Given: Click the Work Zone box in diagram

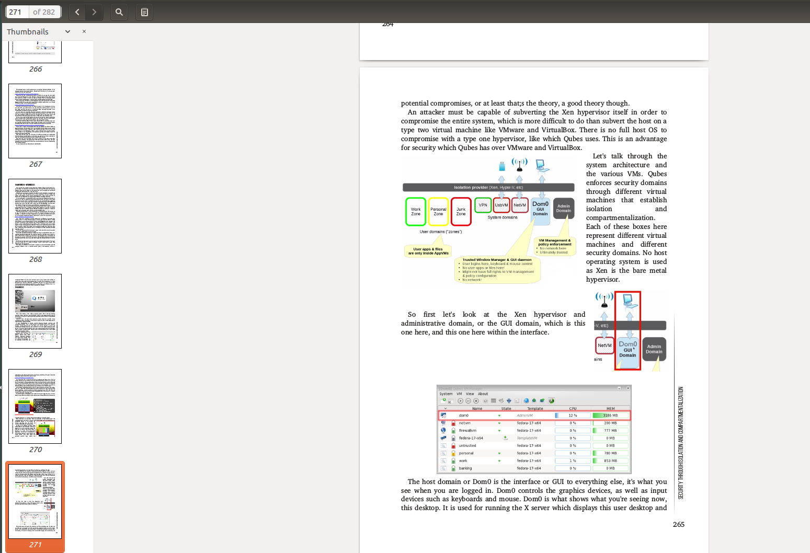Looking at the screenshot, I should tap(416, 212).
